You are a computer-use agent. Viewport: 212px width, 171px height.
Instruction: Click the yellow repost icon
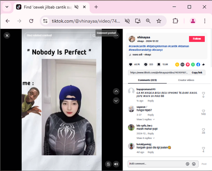tap(177, 64)
